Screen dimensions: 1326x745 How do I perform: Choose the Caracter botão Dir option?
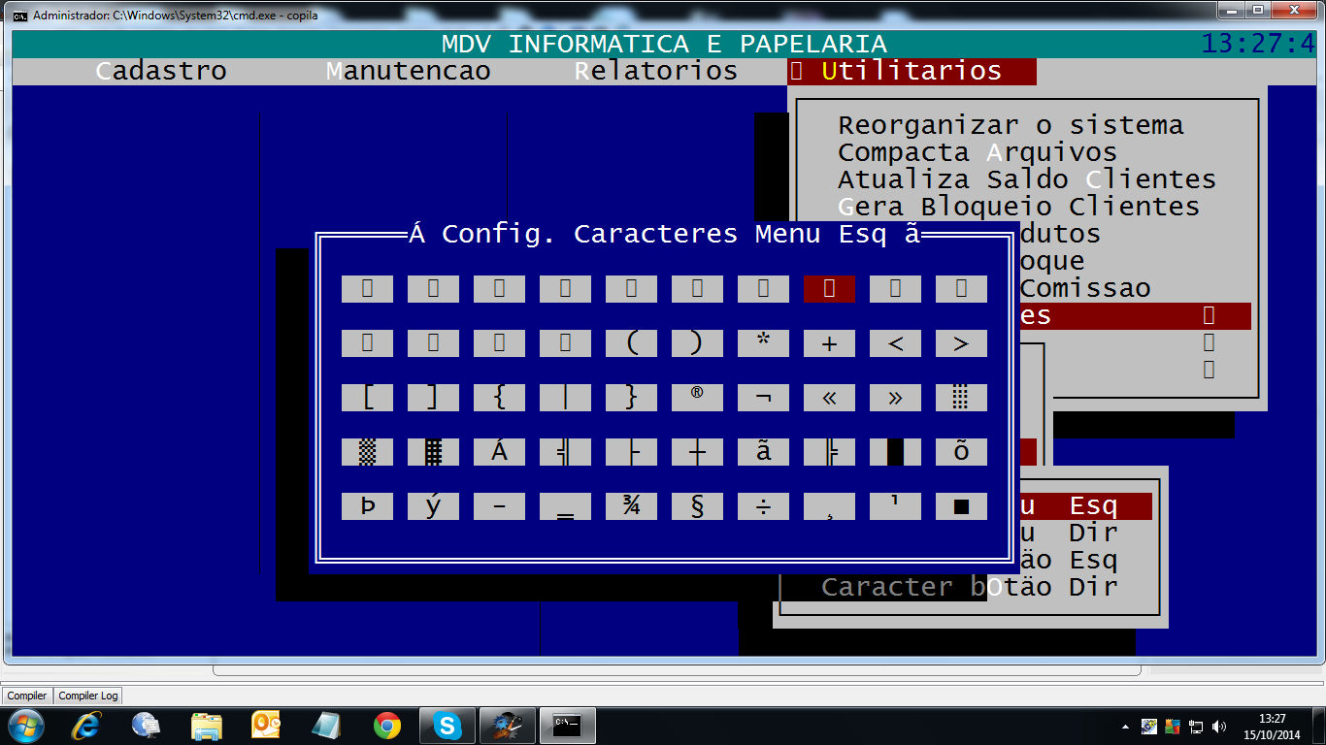tap(970, 587)
